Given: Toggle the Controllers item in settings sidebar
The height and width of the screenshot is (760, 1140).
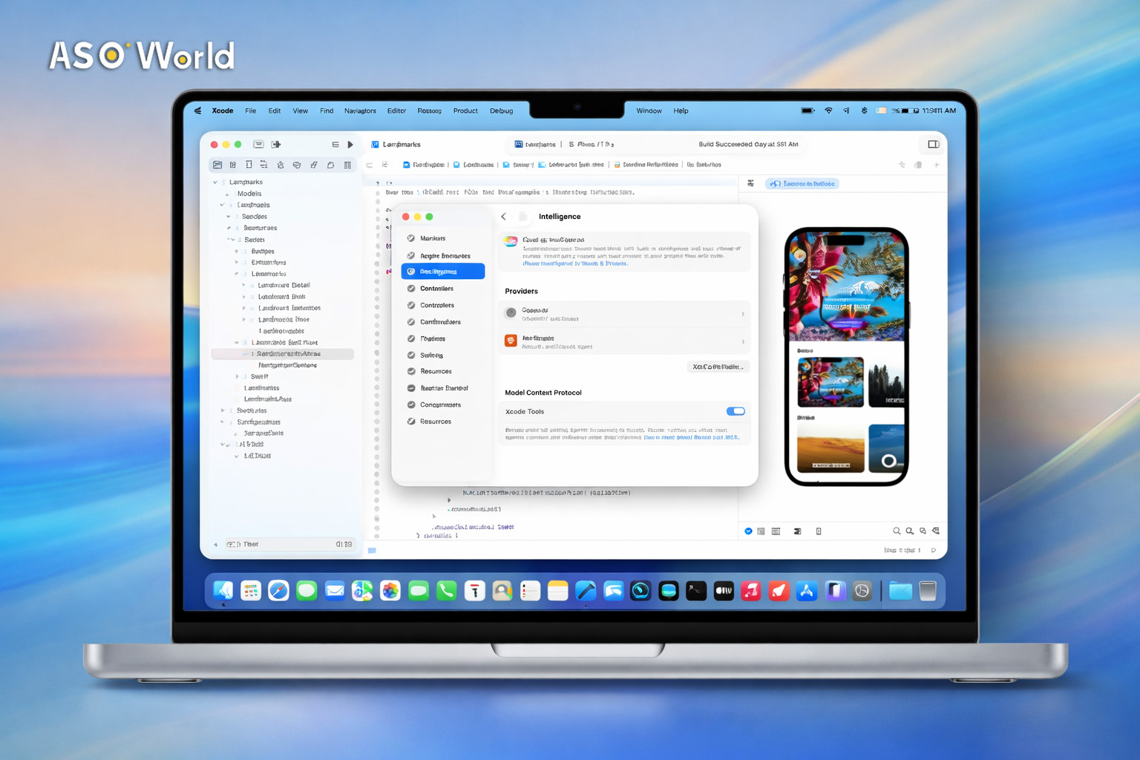Looking at the screenshot, I should 437,305.
